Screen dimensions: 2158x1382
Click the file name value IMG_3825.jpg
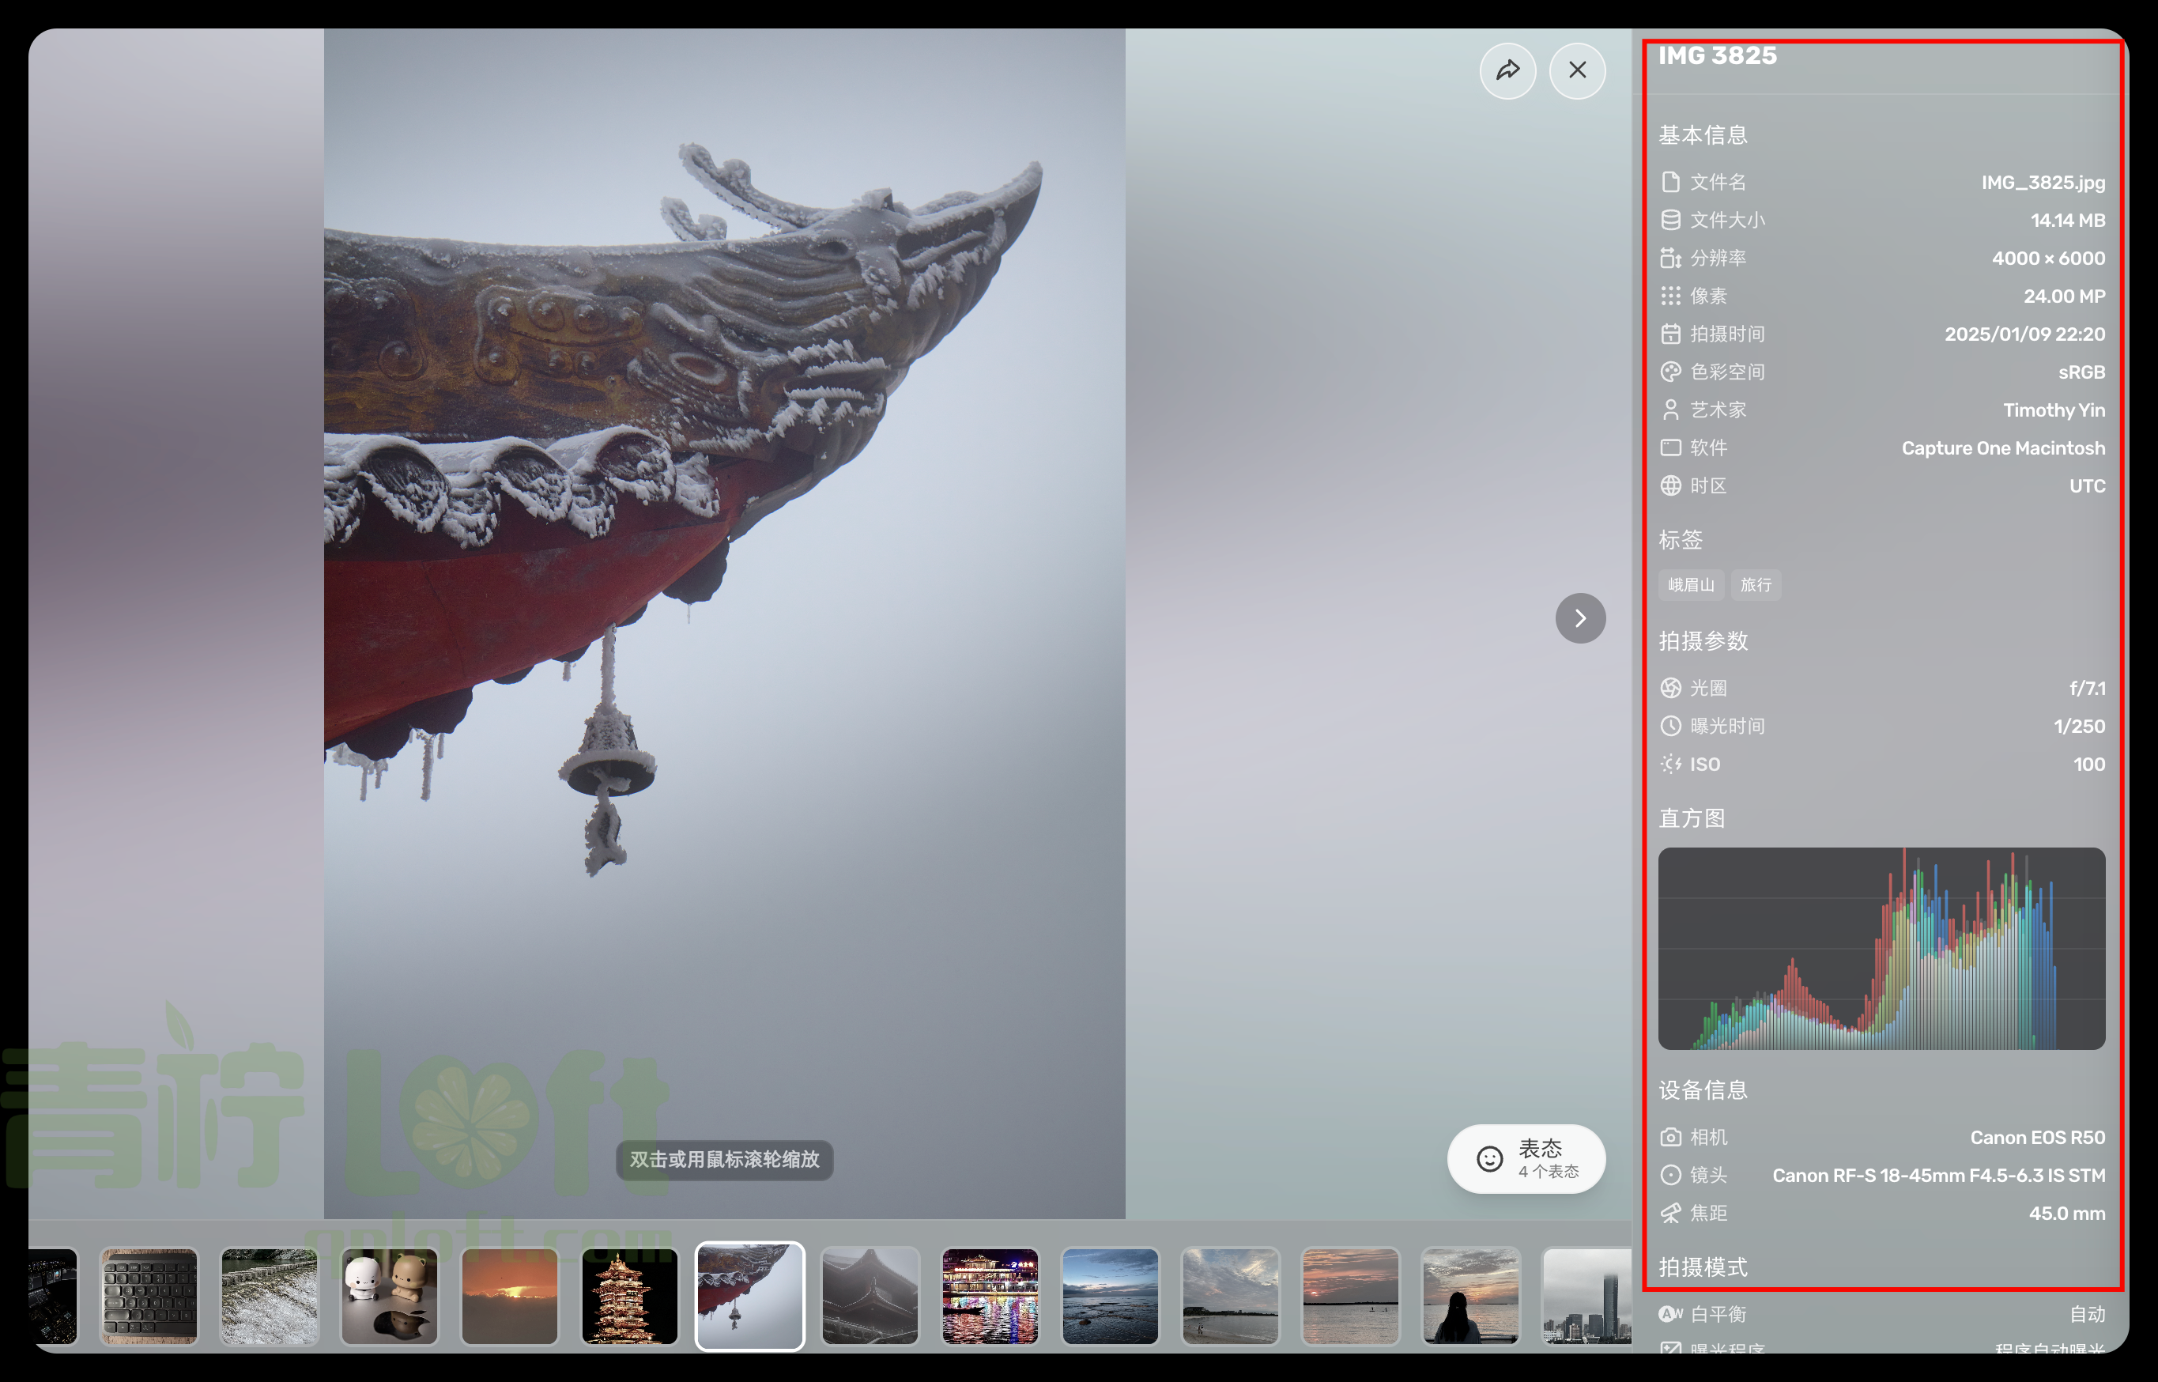(2043, 182)
